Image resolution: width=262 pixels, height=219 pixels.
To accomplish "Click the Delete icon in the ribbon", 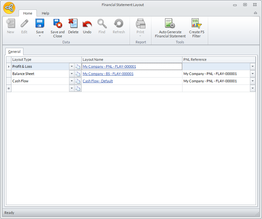I will click(x=73, y=24).
